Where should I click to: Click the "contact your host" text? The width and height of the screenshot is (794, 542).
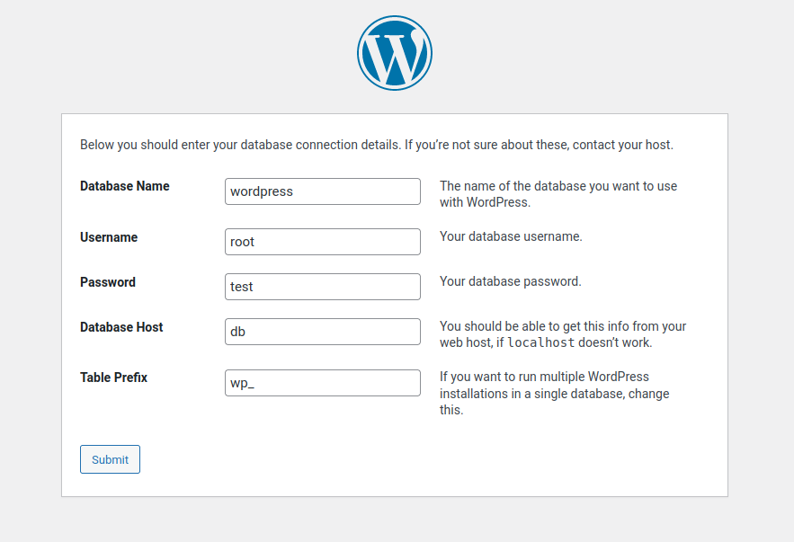(622, 145)
